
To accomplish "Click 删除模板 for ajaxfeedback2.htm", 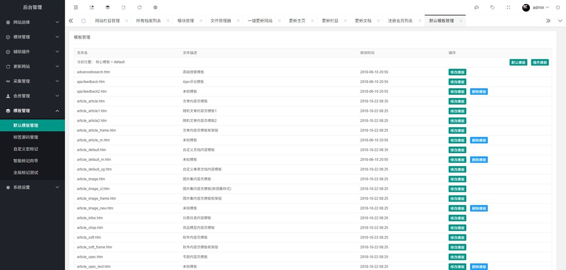I will click(x=479, y=92).
